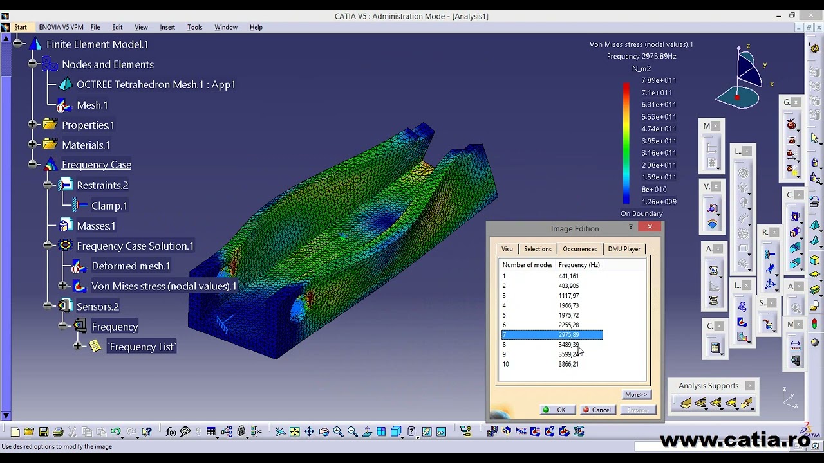The width and height of the screenshot is (824, 463).
Task: Click the tree scroll down arrow at left
Action: click(x=6, y=416)
